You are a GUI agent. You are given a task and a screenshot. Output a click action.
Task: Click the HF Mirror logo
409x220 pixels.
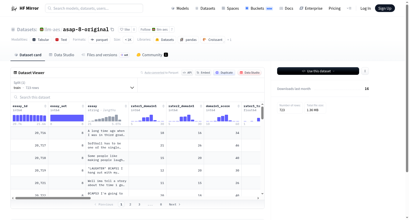click(x=25, y=8)
